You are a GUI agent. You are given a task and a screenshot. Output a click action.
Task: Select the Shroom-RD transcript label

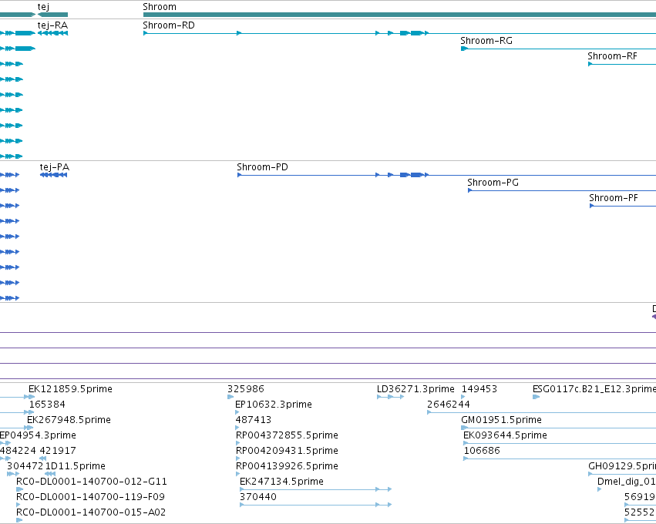point(169,25)
